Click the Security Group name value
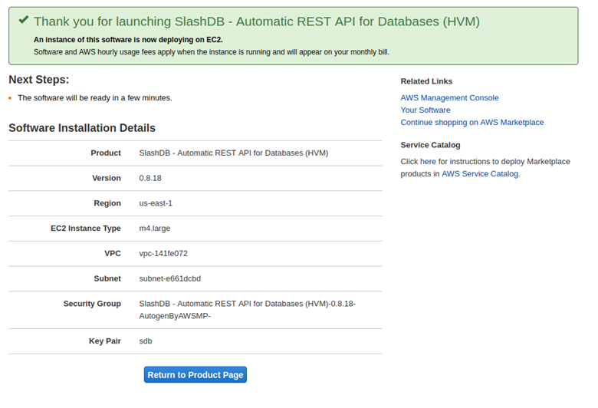The image size is (598, 408). point(247,309)
